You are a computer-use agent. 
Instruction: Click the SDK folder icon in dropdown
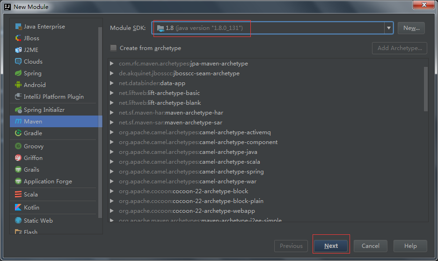161,28
